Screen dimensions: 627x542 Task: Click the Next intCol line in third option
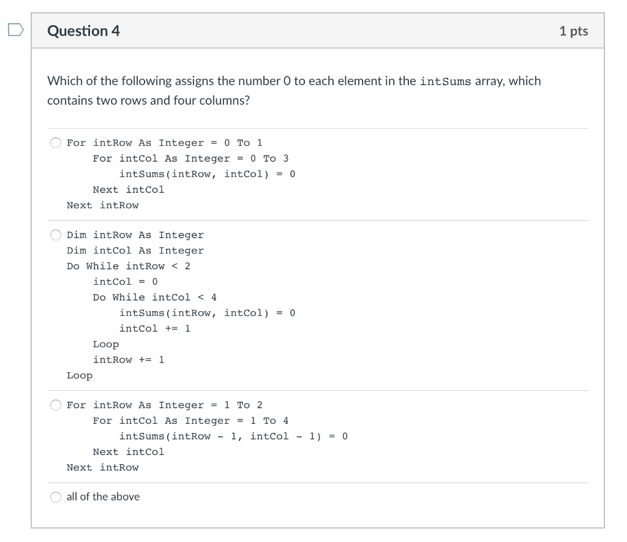point(128,451)
